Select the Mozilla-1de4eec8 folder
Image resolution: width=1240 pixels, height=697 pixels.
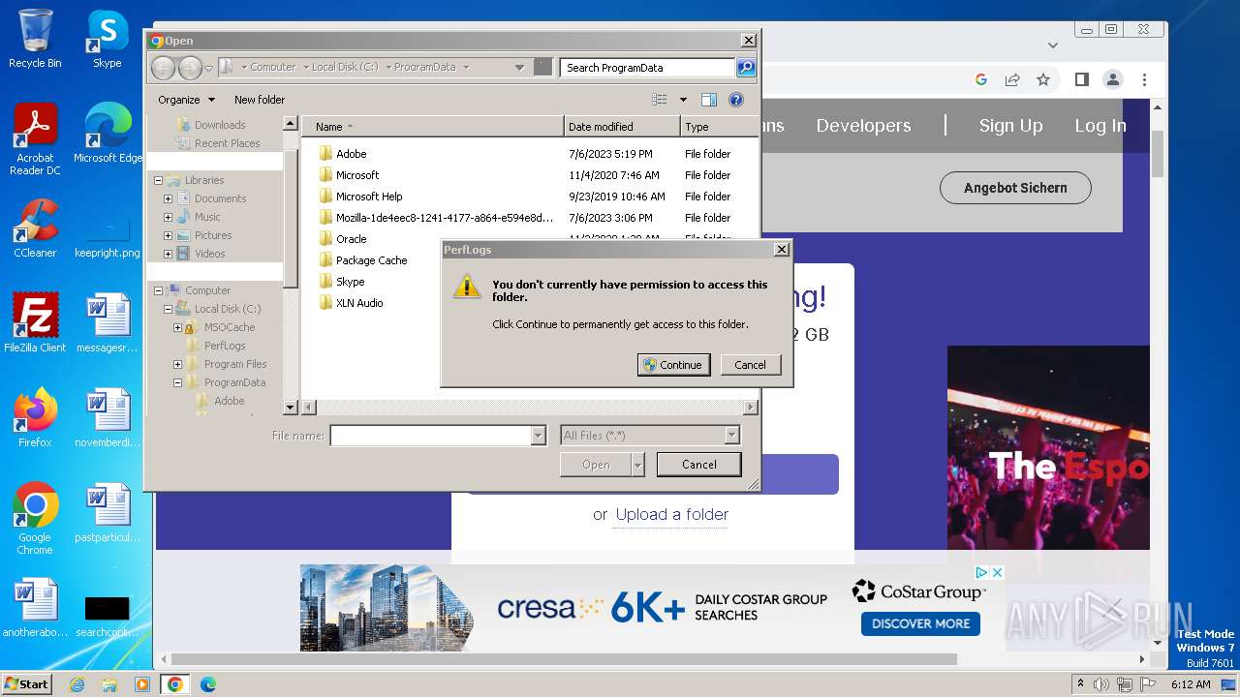[x=436, y=218]
